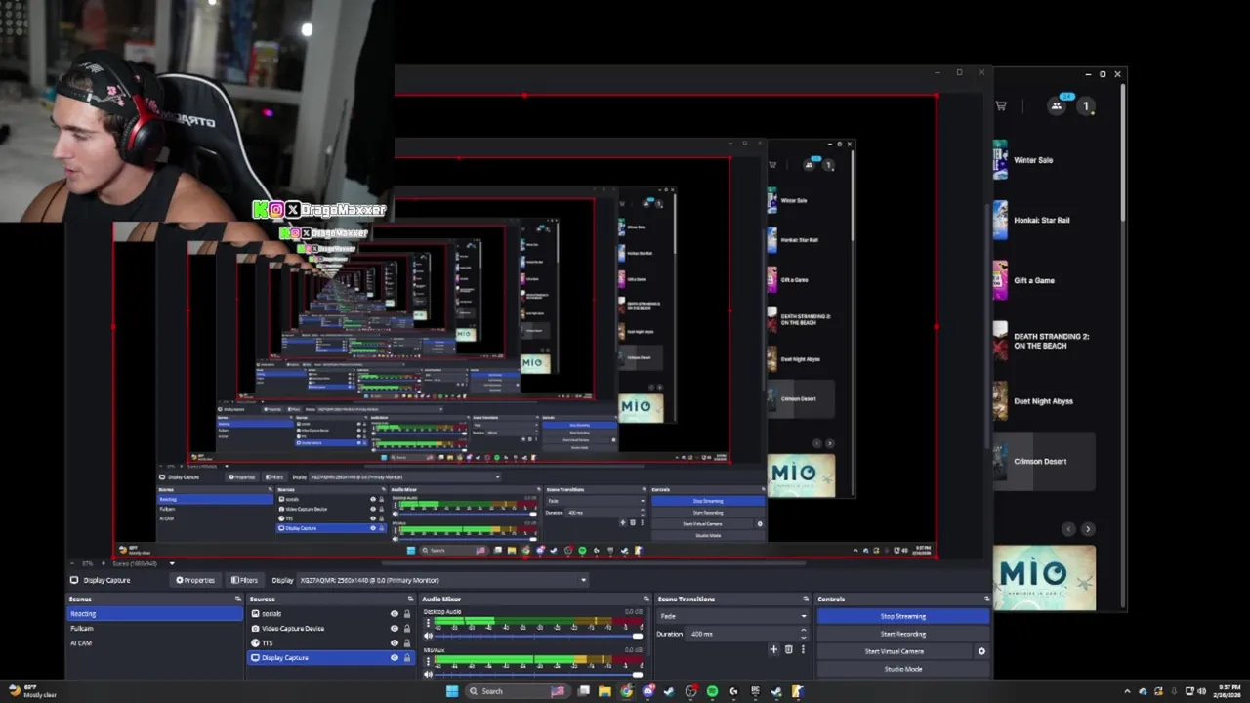
Task: Show hidden system tray icons chevron
Action: (x=1127, y=691)
